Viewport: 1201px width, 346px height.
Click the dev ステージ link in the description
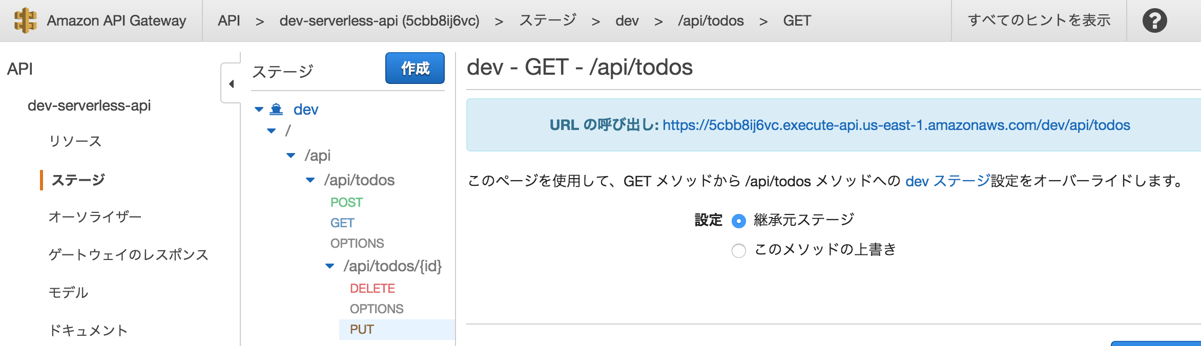[948, 181]
